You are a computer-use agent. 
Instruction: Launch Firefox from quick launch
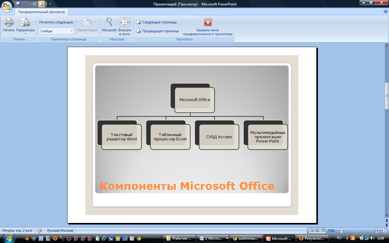pyautogui.click(x=55, y=238)
